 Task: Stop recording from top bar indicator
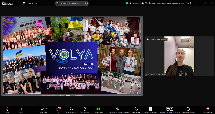click(x=143, y=3)
